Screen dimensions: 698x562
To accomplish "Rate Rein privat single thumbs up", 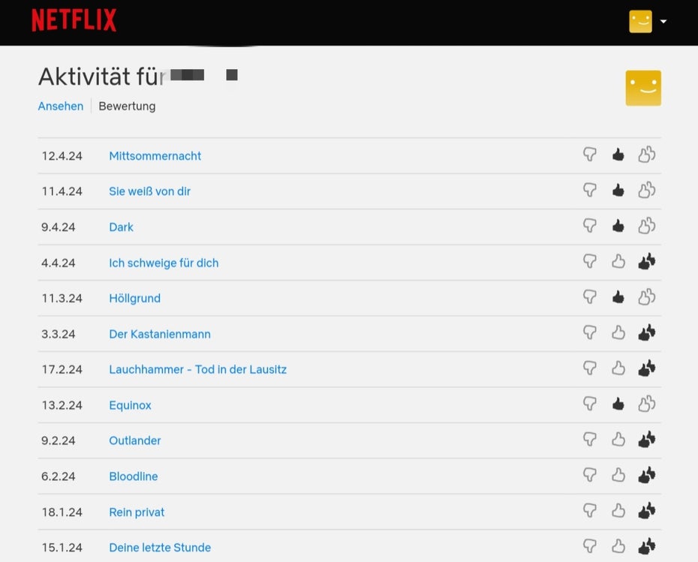I will click(618, 510).
